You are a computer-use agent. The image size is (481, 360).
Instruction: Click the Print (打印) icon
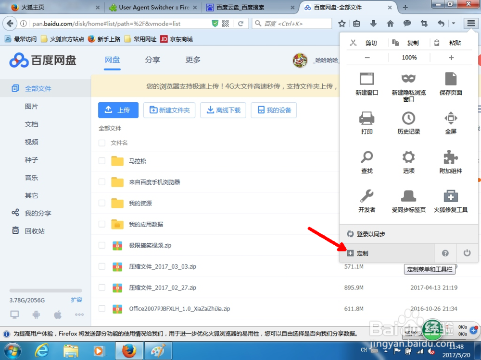coord(367,119)
